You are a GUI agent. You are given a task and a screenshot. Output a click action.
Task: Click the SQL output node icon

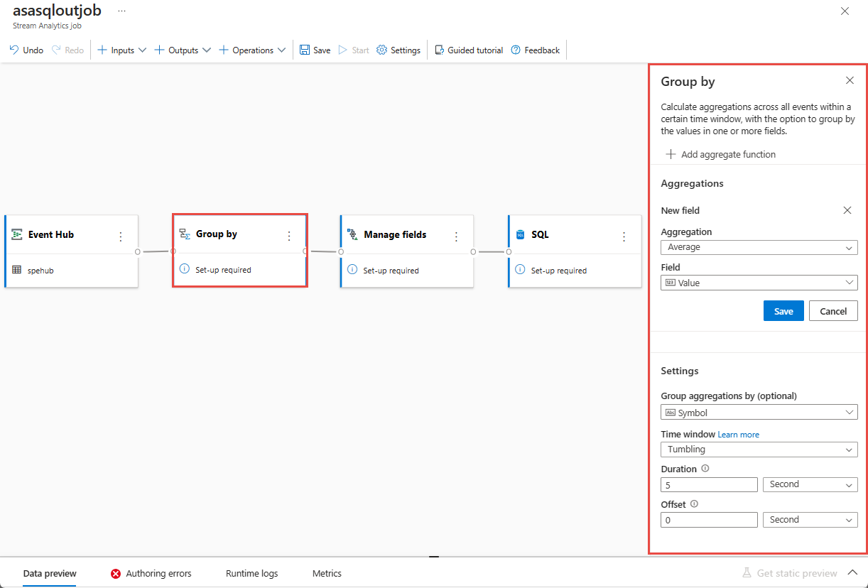pyautogui.click(x=521, y=234)
